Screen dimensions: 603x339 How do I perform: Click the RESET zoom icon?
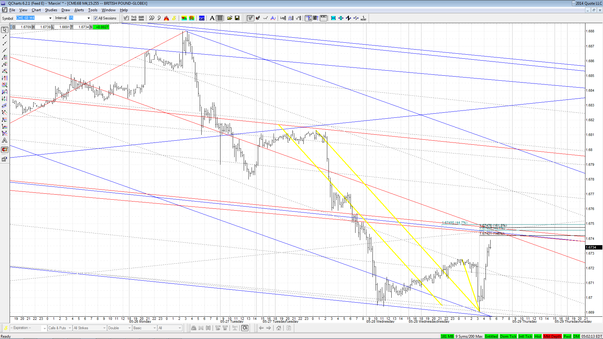363,18
